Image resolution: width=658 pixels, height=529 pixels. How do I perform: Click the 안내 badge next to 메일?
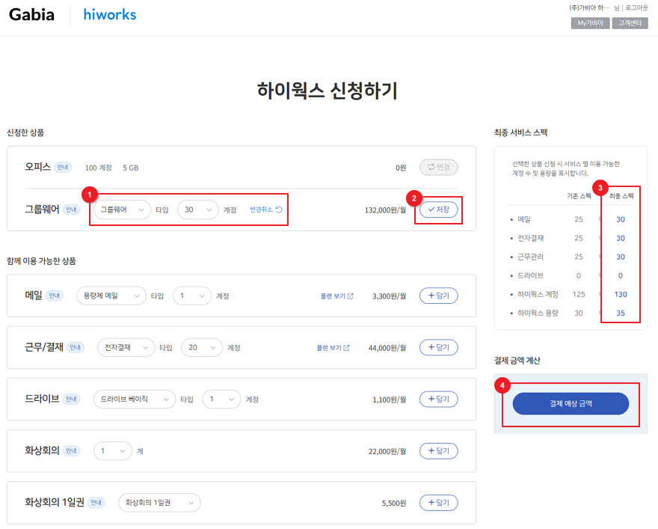click(54, 296)
